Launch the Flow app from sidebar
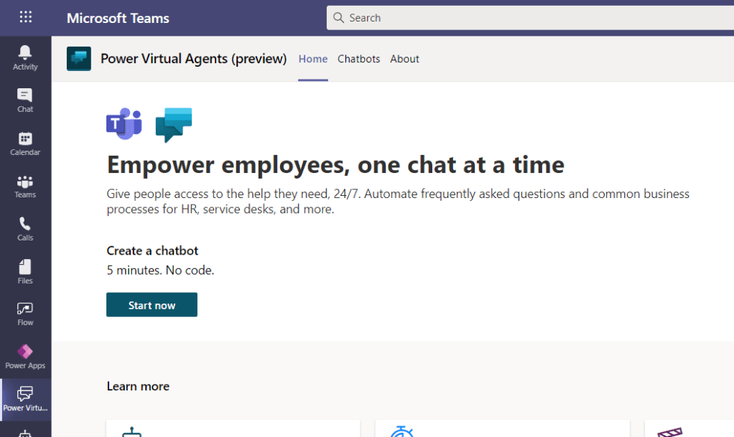This screenshot has width=734, height=437. (x=25, y=313)
